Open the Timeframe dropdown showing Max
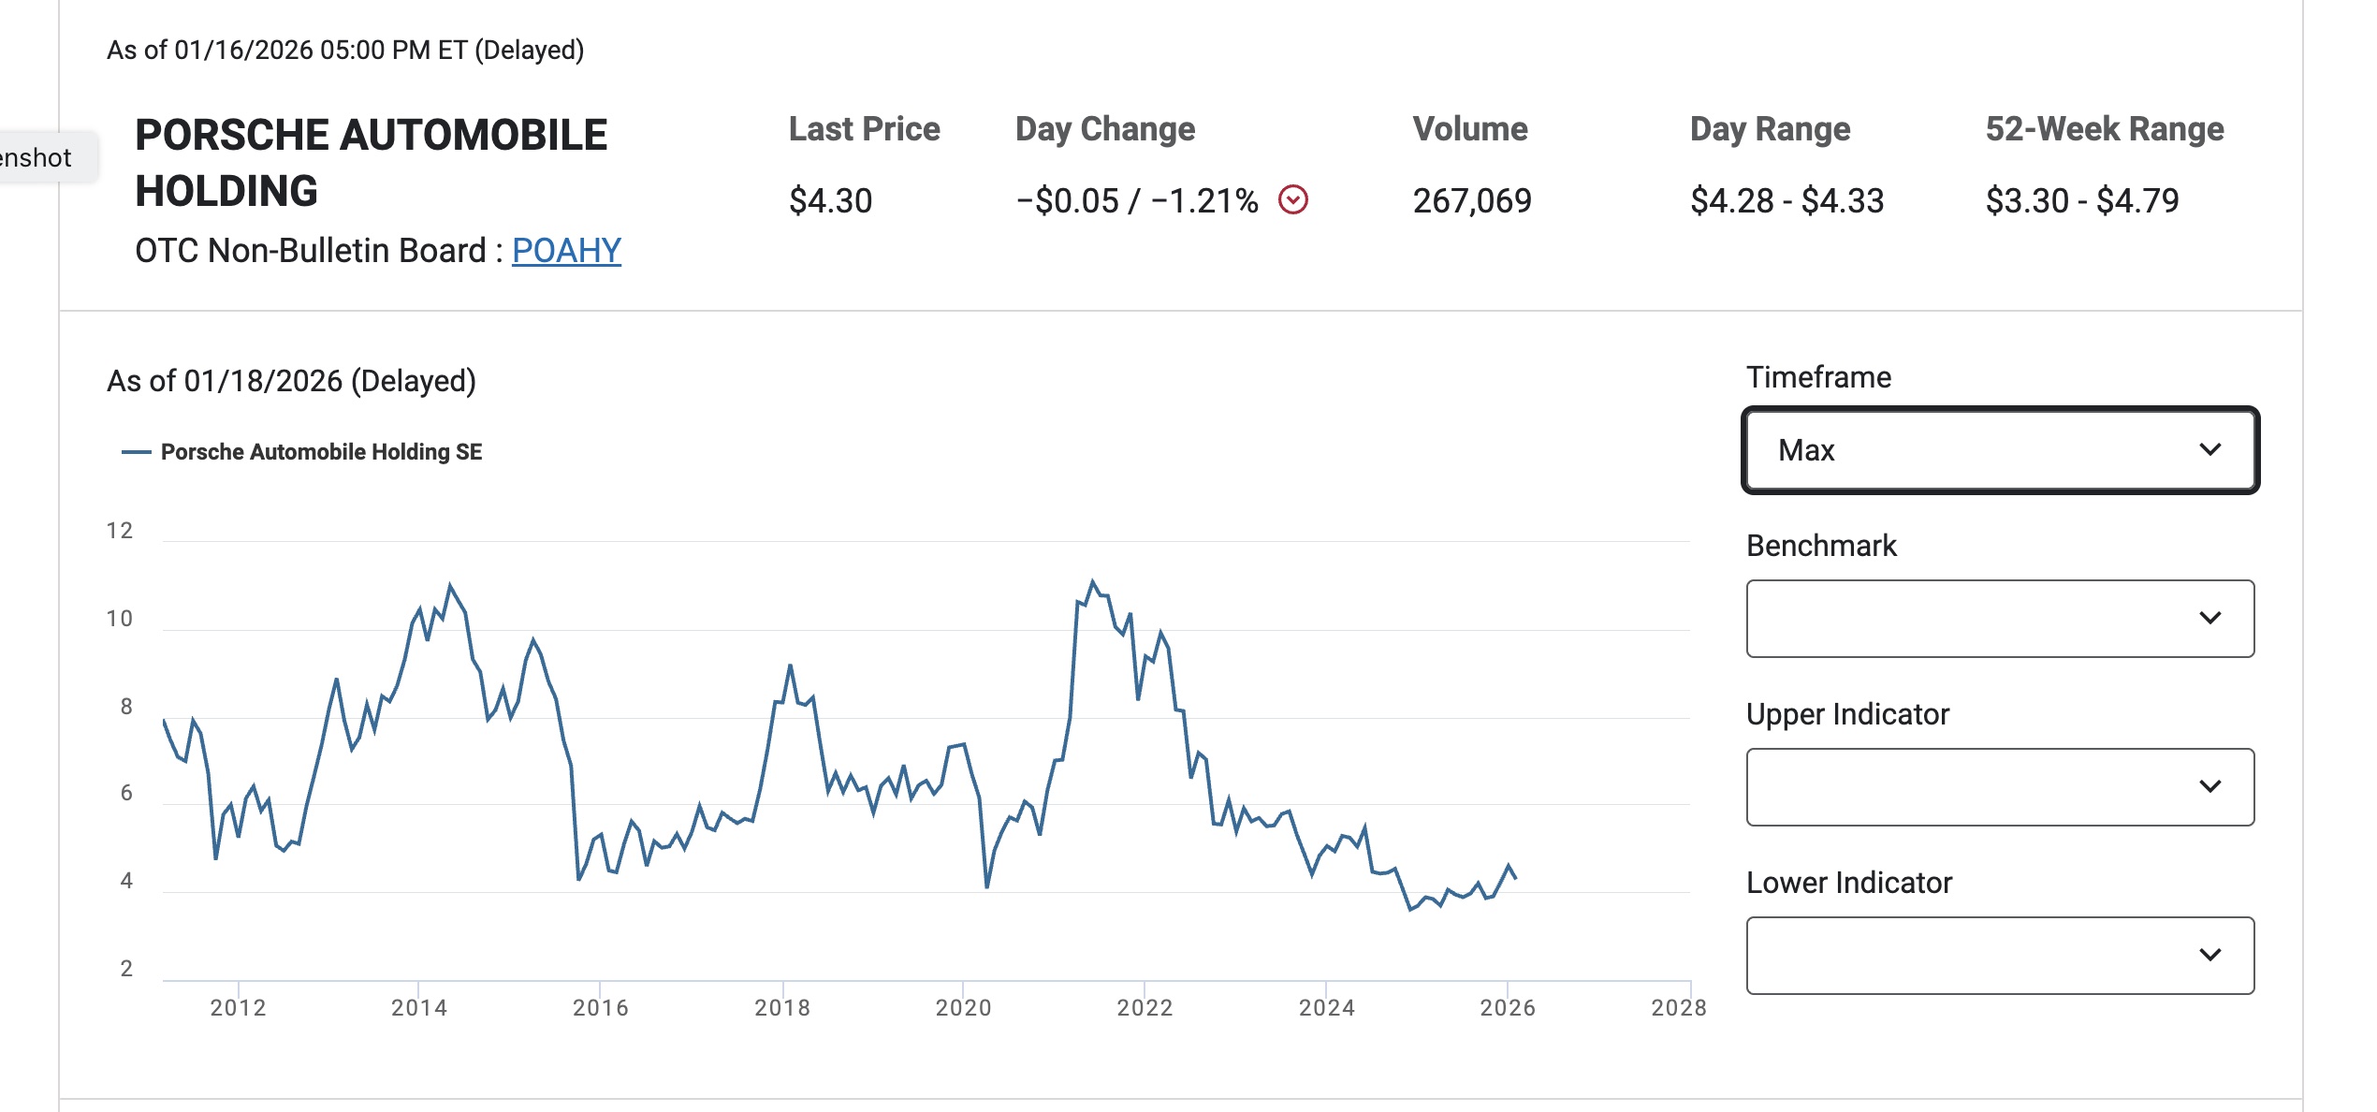This screenshot has width=2377, height=1112. pos(1999,450)
